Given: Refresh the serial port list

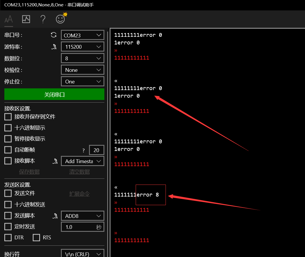Looking at the screenshot, I should pos(54,35).
